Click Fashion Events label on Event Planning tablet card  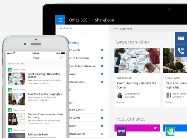(124, 78)
